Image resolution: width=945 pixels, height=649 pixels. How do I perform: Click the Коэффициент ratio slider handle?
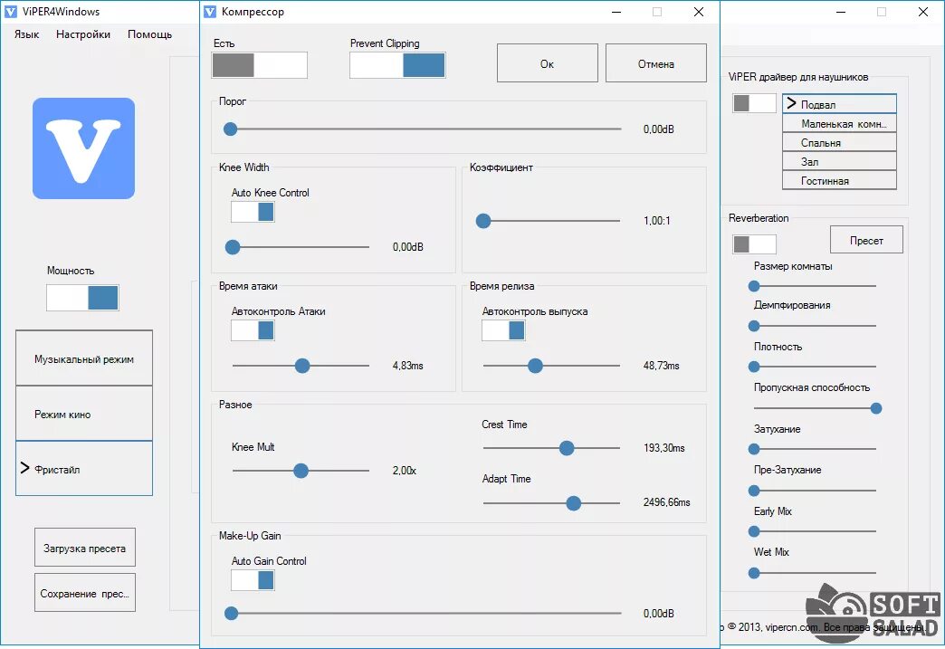(x=483, y=221)
